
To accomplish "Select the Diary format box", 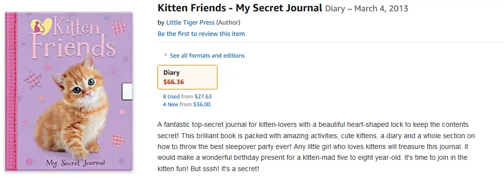I will pos(188,77).
